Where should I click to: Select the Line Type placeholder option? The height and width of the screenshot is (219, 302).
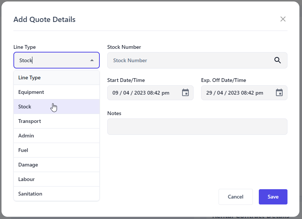(29, 77)
